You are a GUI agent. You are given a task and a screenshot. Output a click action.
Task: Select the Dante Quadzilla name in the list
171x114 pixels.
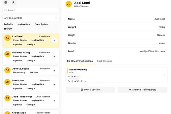point(21,69)
